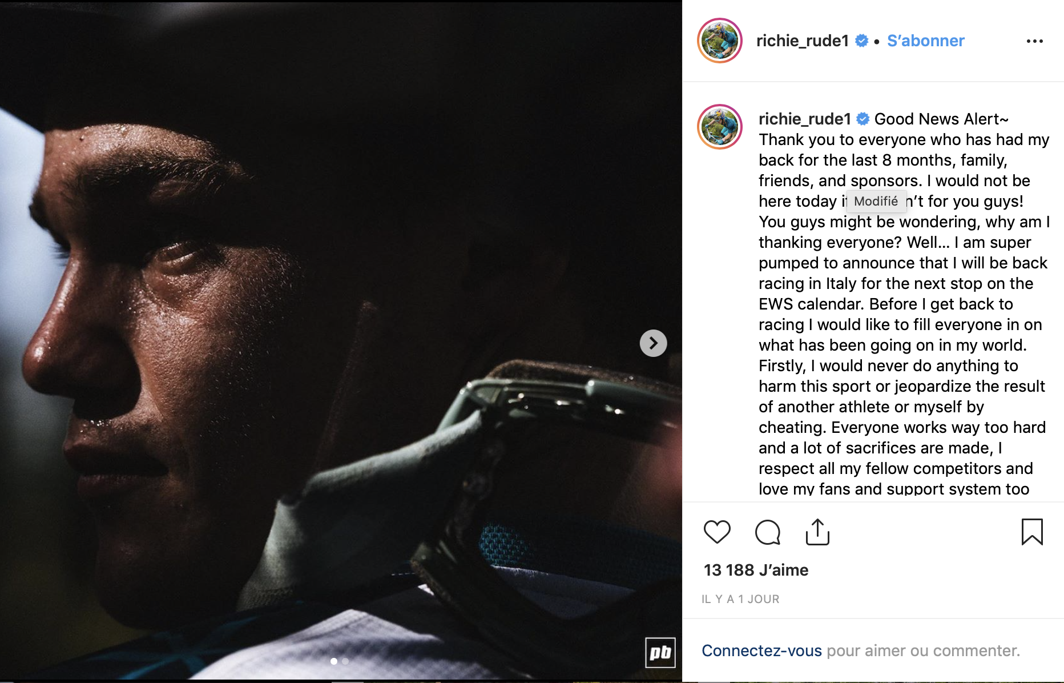
Task: View the 13 188 J'aime likes list
Action: coord(756,570)
